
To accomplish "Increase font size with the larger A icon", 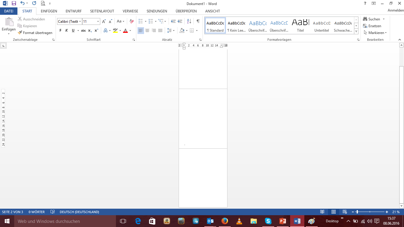I will (x=104, y=22).
